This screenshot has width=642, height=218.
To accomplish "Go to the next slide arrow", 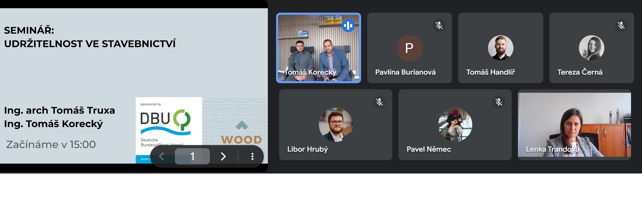I will click(x=223, y=156).
